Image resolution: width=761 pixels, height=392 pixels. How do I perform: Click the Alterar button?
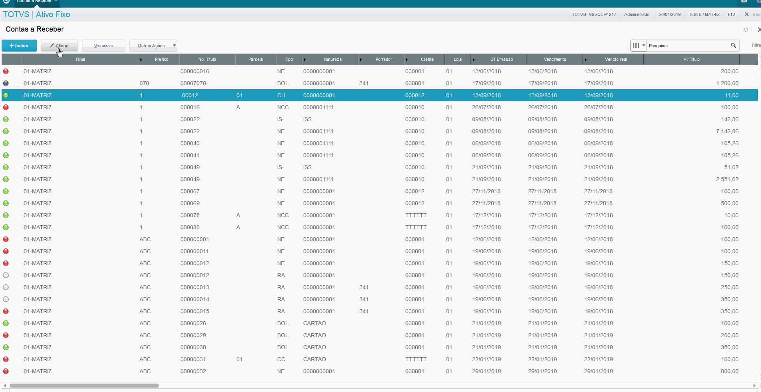coord(59,46)
